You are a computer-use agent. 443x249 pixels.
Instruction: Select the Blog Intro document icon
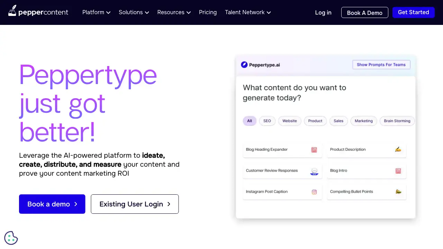[398, 171]
